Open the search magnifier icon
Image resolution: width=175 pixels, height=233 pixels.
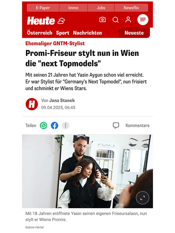(116, 20)
